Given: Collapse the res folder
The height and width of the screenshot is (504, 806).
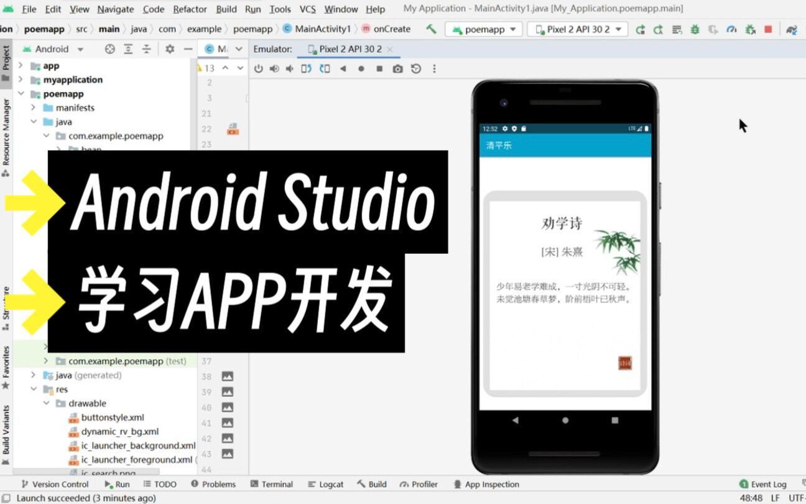Looking at the screenshot, I should coord(34,390).
